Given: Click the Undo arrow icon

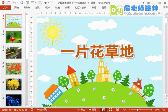Looking at the screenshot, I should [x=14, y=3].
